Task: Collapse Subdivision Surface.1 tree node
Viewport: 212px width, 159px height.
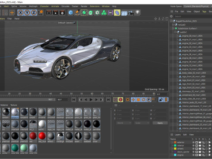Action: [173, 28]
